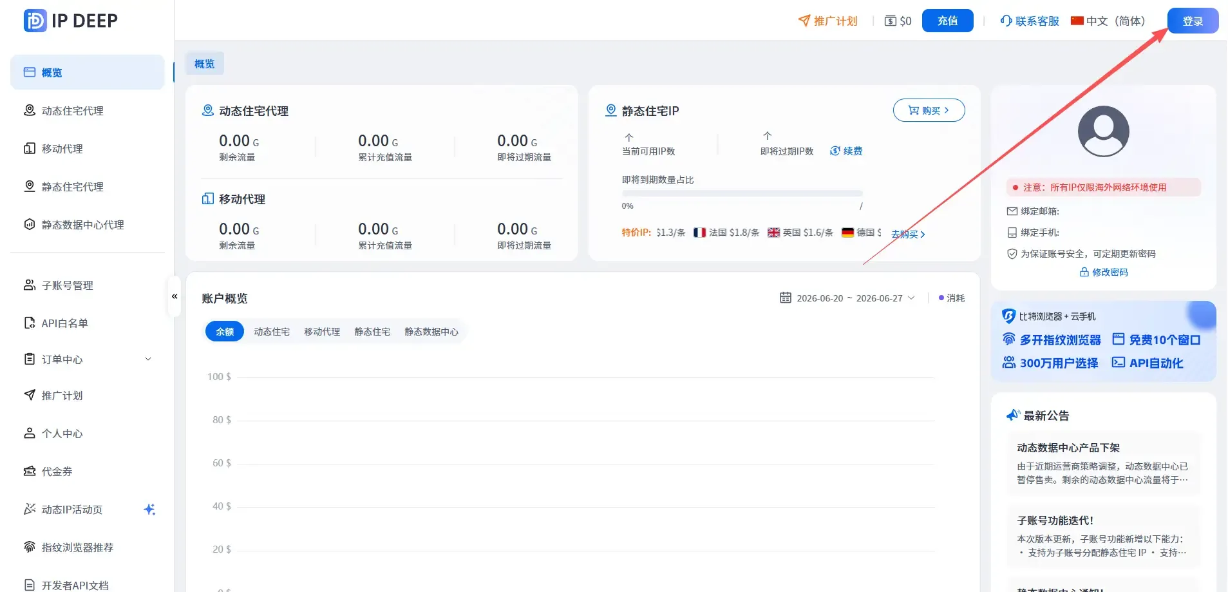This screenshot has width=1228, height=592.
Task: Open the date range picker 2026-06-20
Action: (x=847, y=298)
